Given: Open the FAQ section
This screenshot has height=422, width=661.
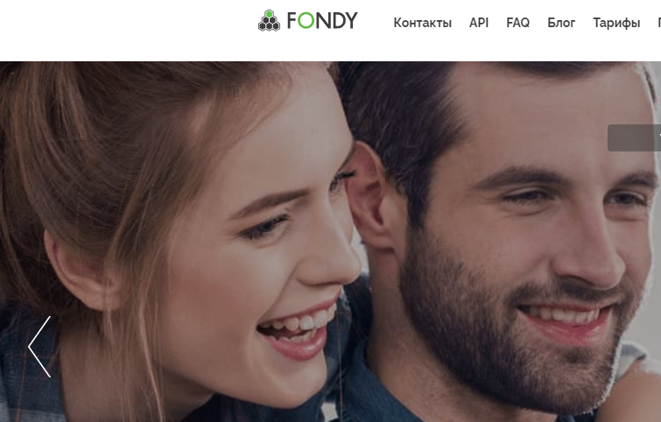Looking at the screenshot, I should click(517, 23).
